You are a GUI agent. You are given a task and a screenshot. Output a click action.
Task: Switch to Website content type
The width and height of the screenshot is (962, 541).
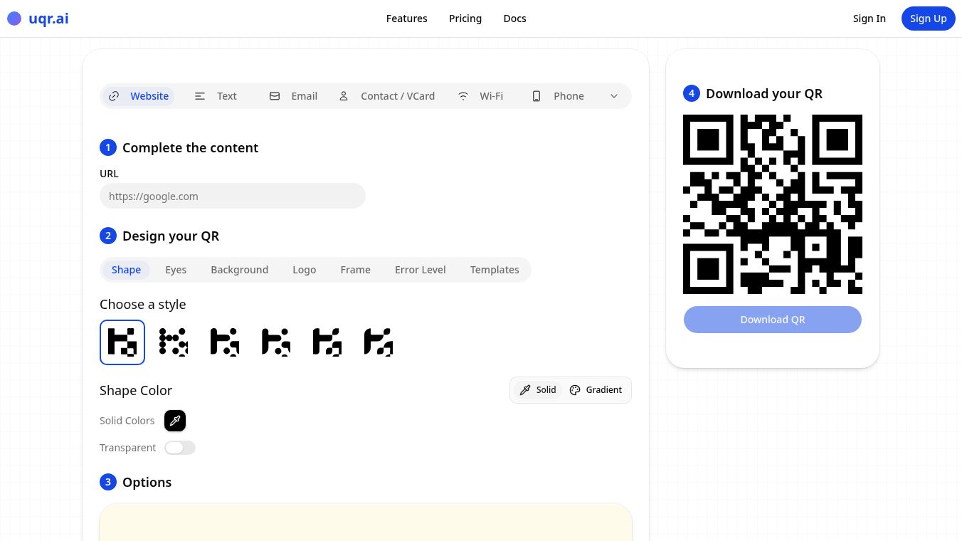(x=139, y=96)
